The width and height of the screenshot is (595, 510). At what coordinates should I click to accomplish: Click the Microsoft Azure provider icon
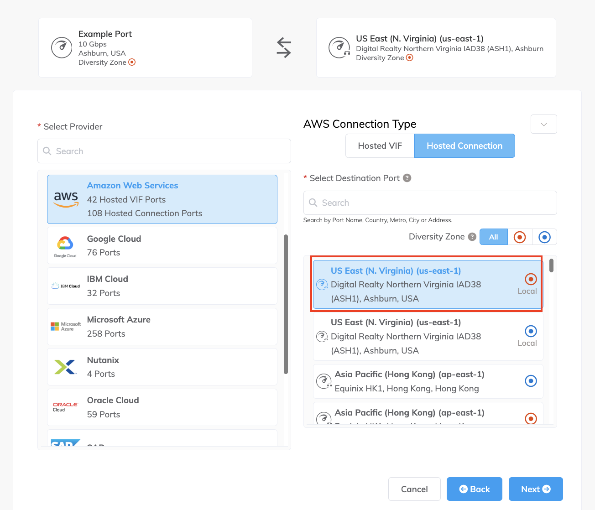point(65,326)
